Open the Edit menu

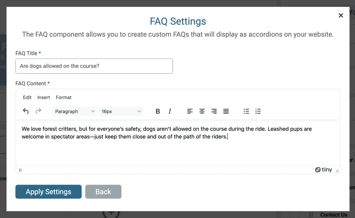[x=27, y=97]
